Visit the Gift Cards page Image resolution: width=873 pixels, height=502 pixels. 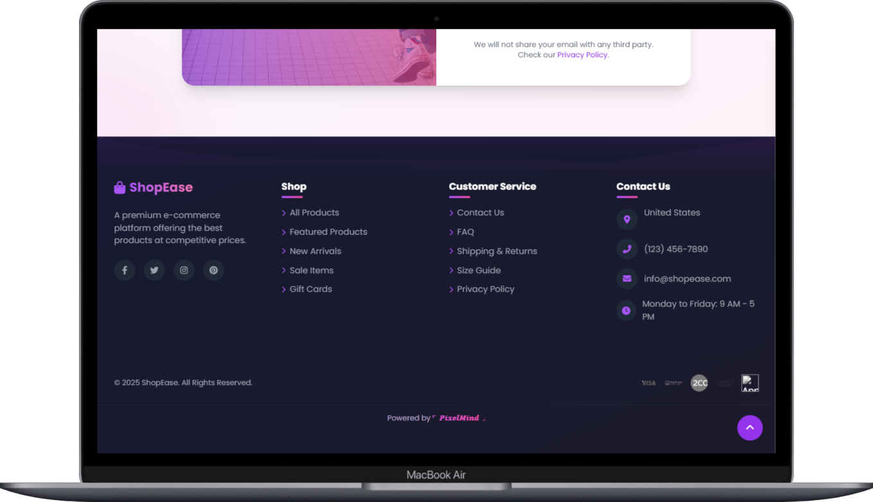click(x=311, y=289)
